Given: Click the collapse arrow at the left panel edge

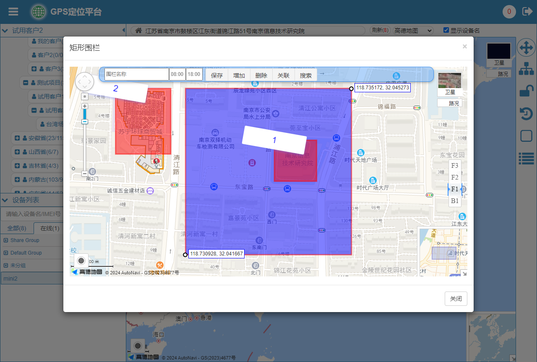Looking at the screenshot, I should [x=123, y=30].
